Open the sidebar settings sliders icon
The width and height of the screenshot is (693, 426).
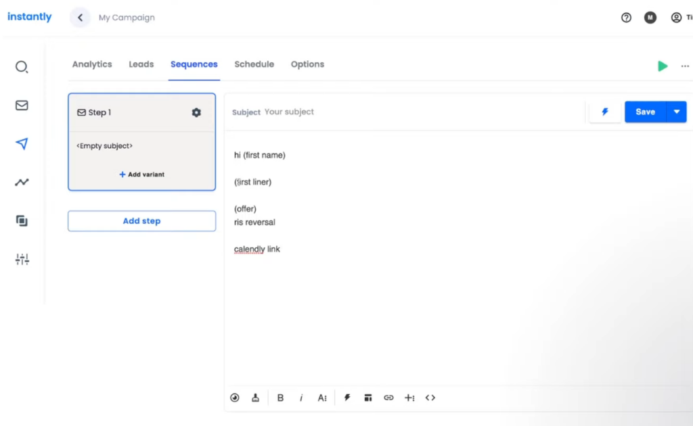(x=22, y=259)
